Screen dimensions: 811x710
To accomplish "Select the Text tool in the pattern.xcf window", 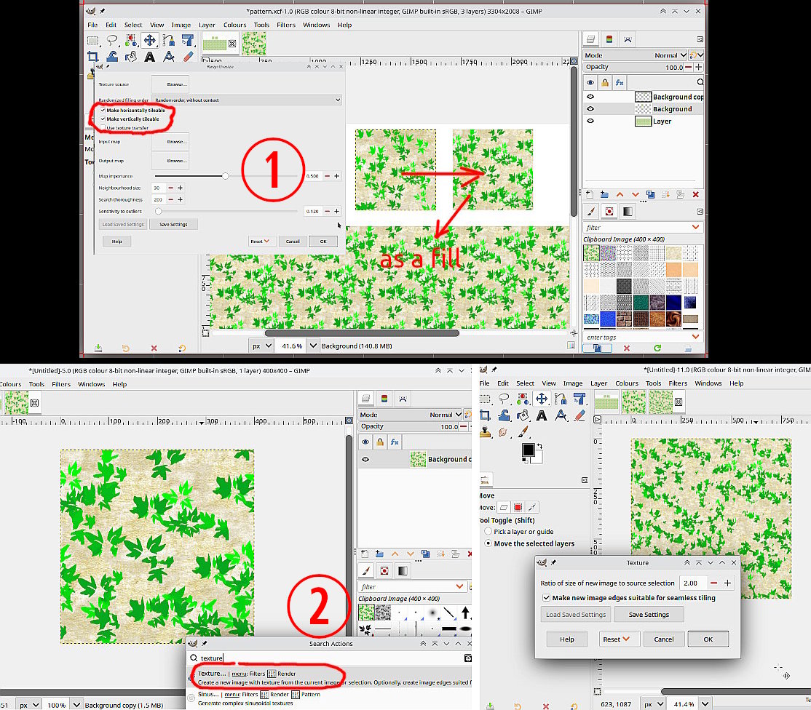I will (149, 57).
